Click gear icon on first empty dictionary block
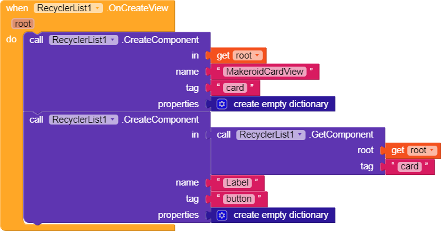 (x=222, y=104)
